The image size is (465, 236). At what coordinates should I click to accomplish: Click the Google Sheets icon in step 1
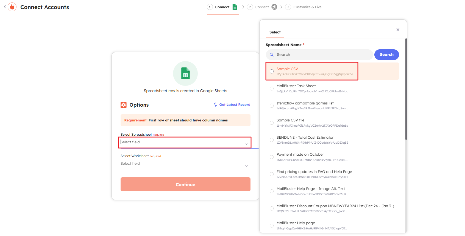(235, 7)
